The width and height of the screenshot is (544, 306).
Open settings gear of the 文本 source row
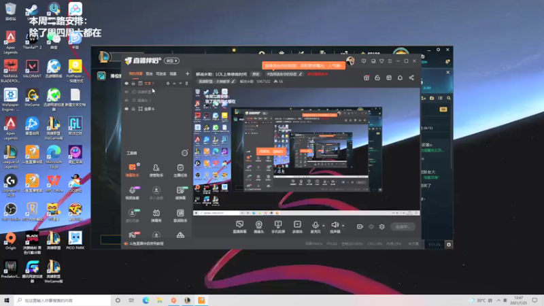(168, 83)
